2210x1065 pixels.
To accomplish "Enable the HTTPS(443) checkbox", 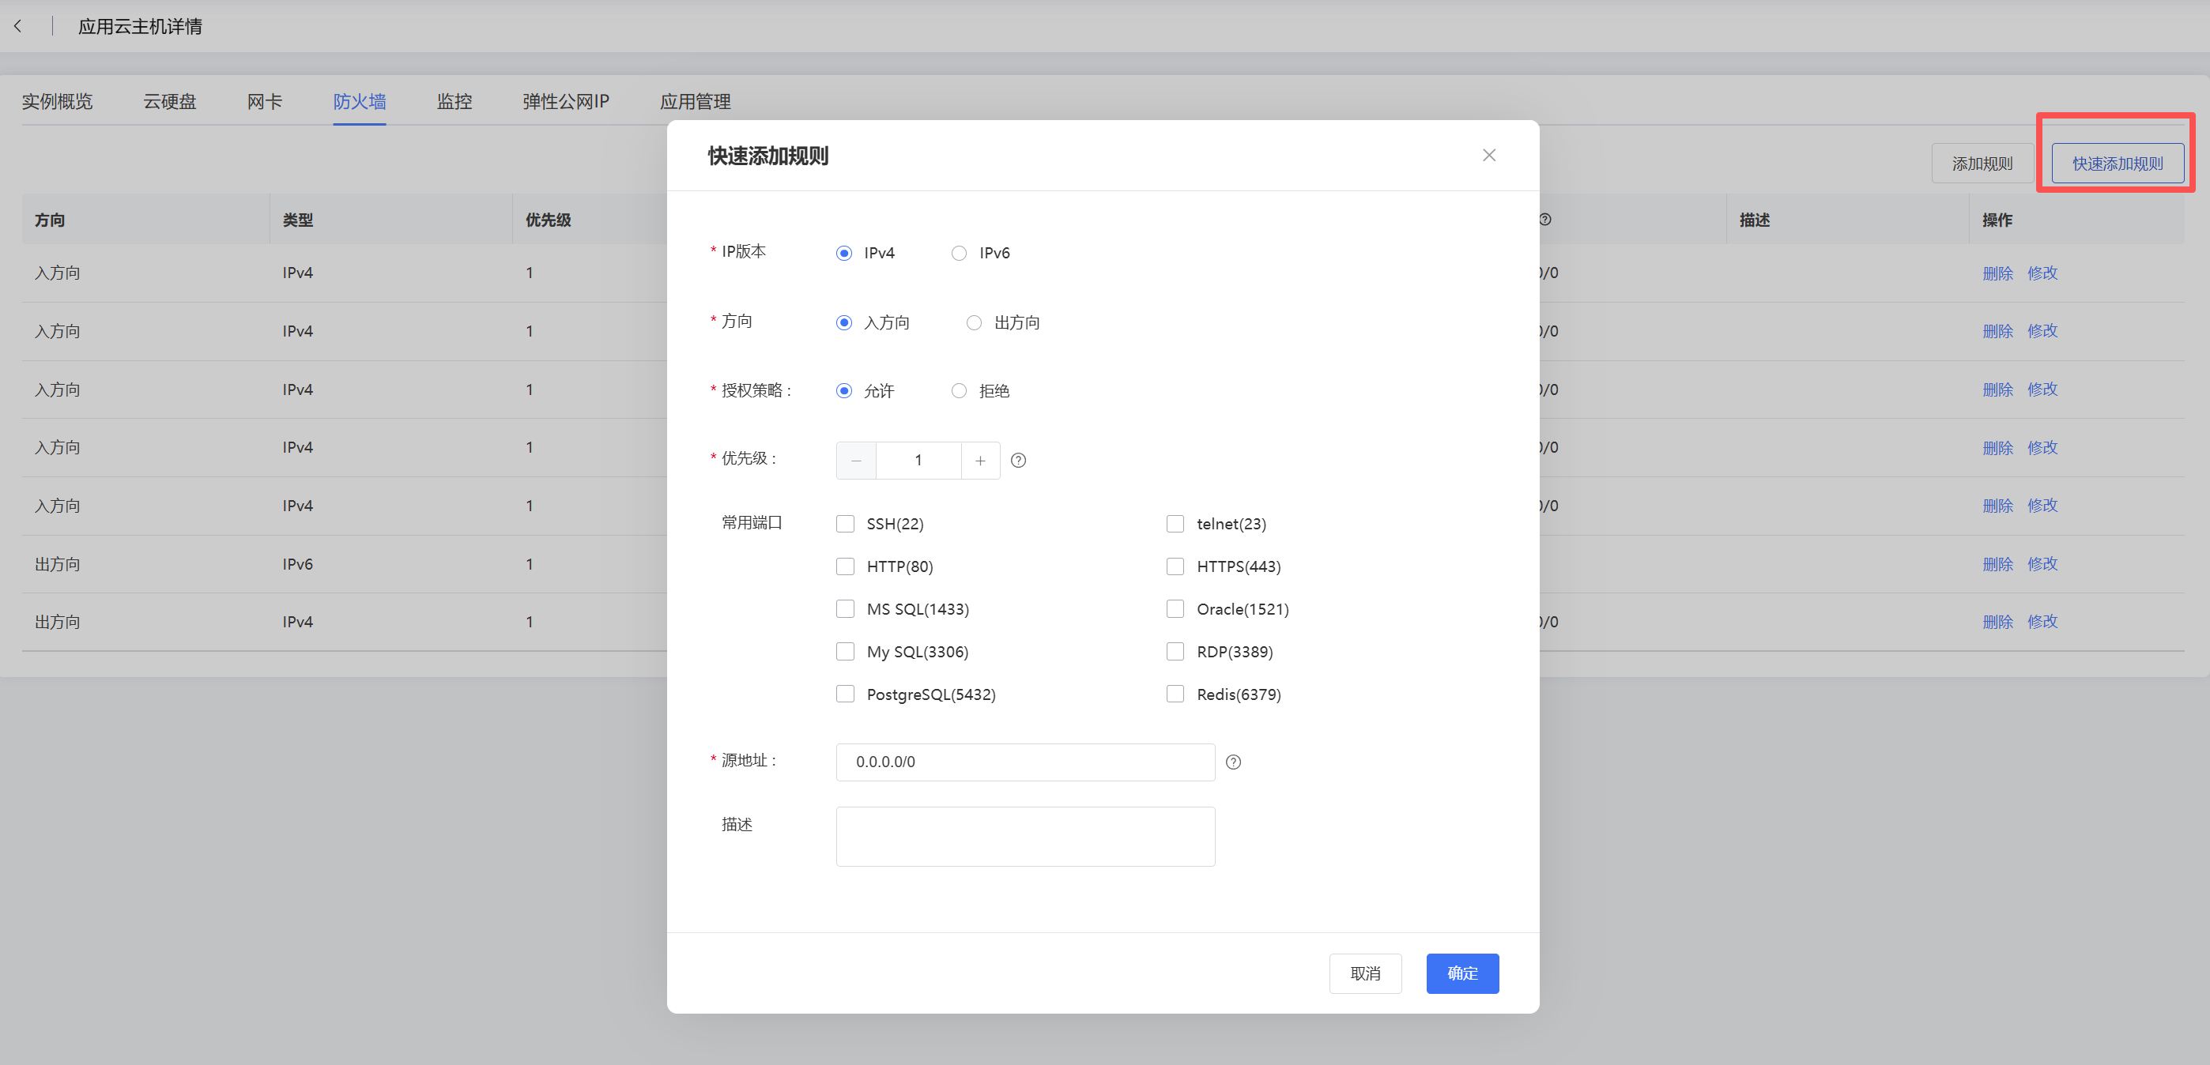I will click(1175, 566).
